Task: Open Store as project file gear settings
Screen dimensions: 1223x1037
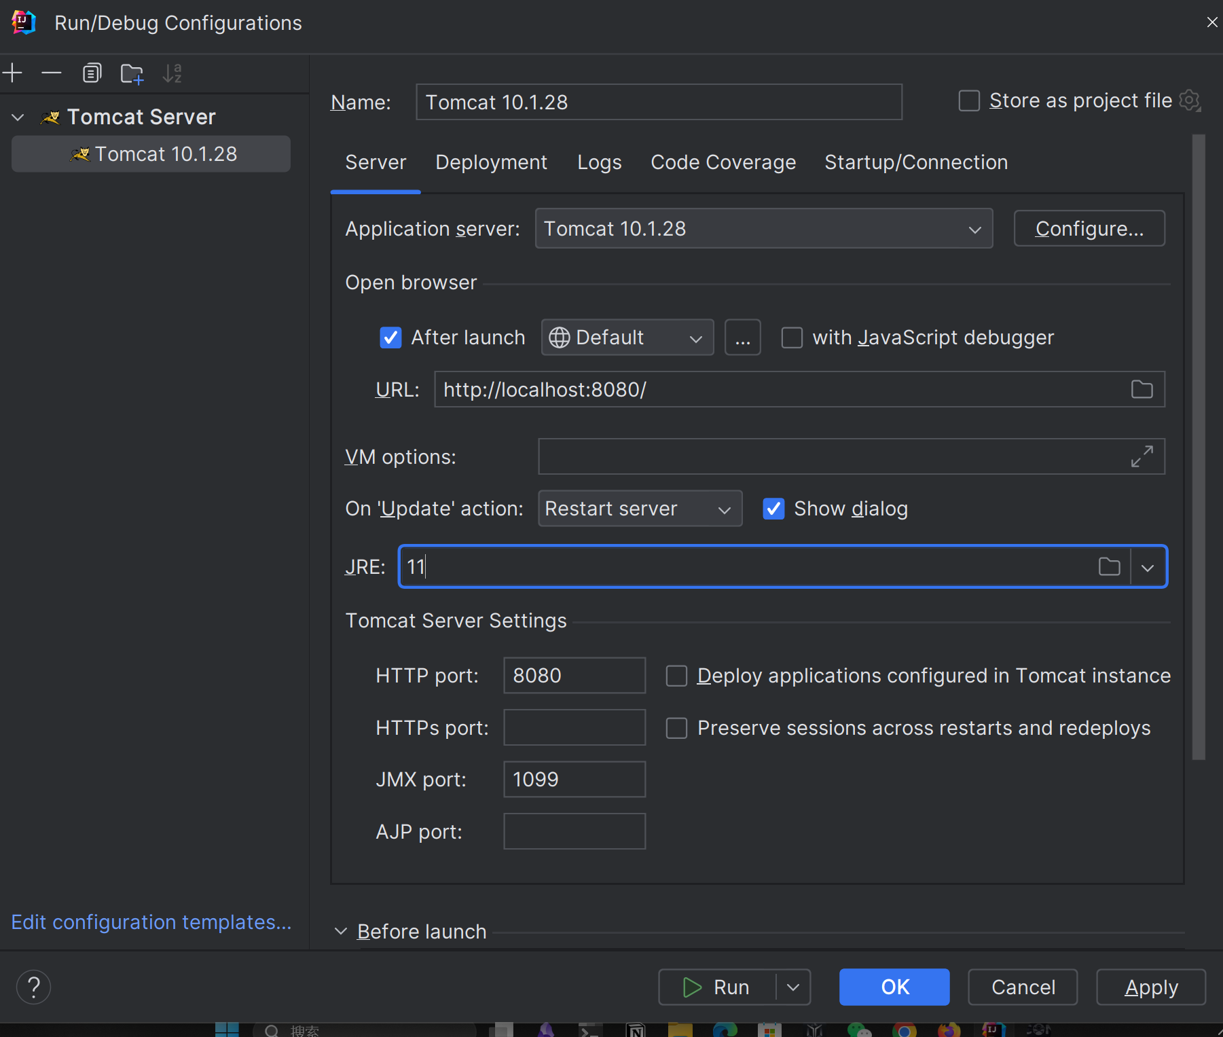Action: pyautogui.click(x=1190, y=101)
